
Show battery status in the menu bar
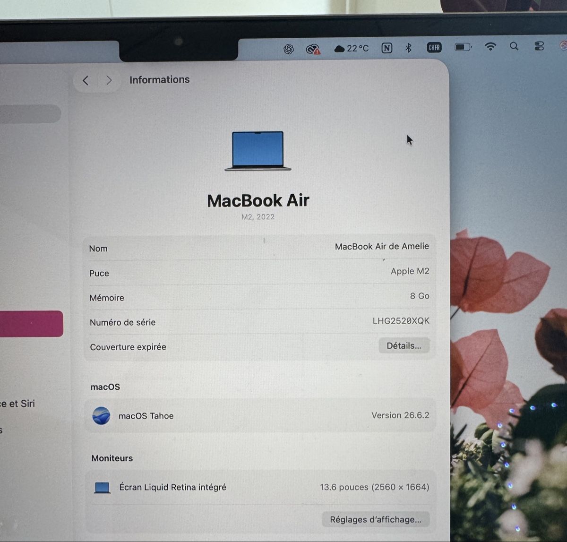pos(463,47)
